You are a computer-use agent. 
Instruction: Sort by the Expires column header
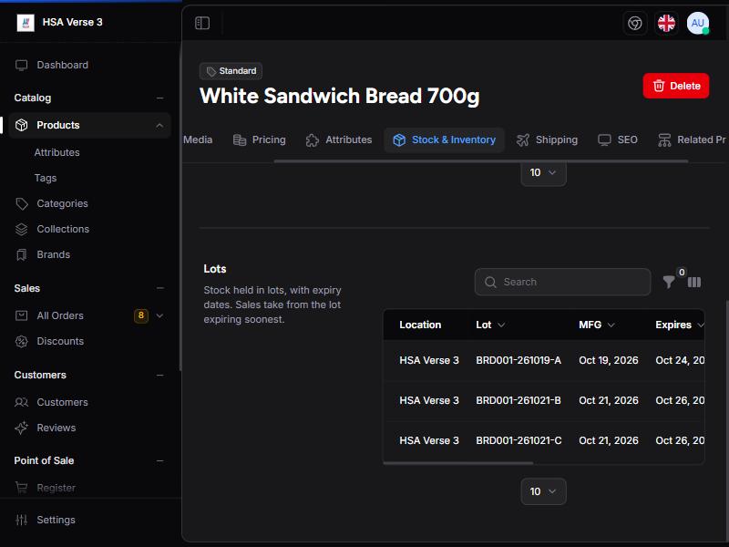[x=679, y=325]
